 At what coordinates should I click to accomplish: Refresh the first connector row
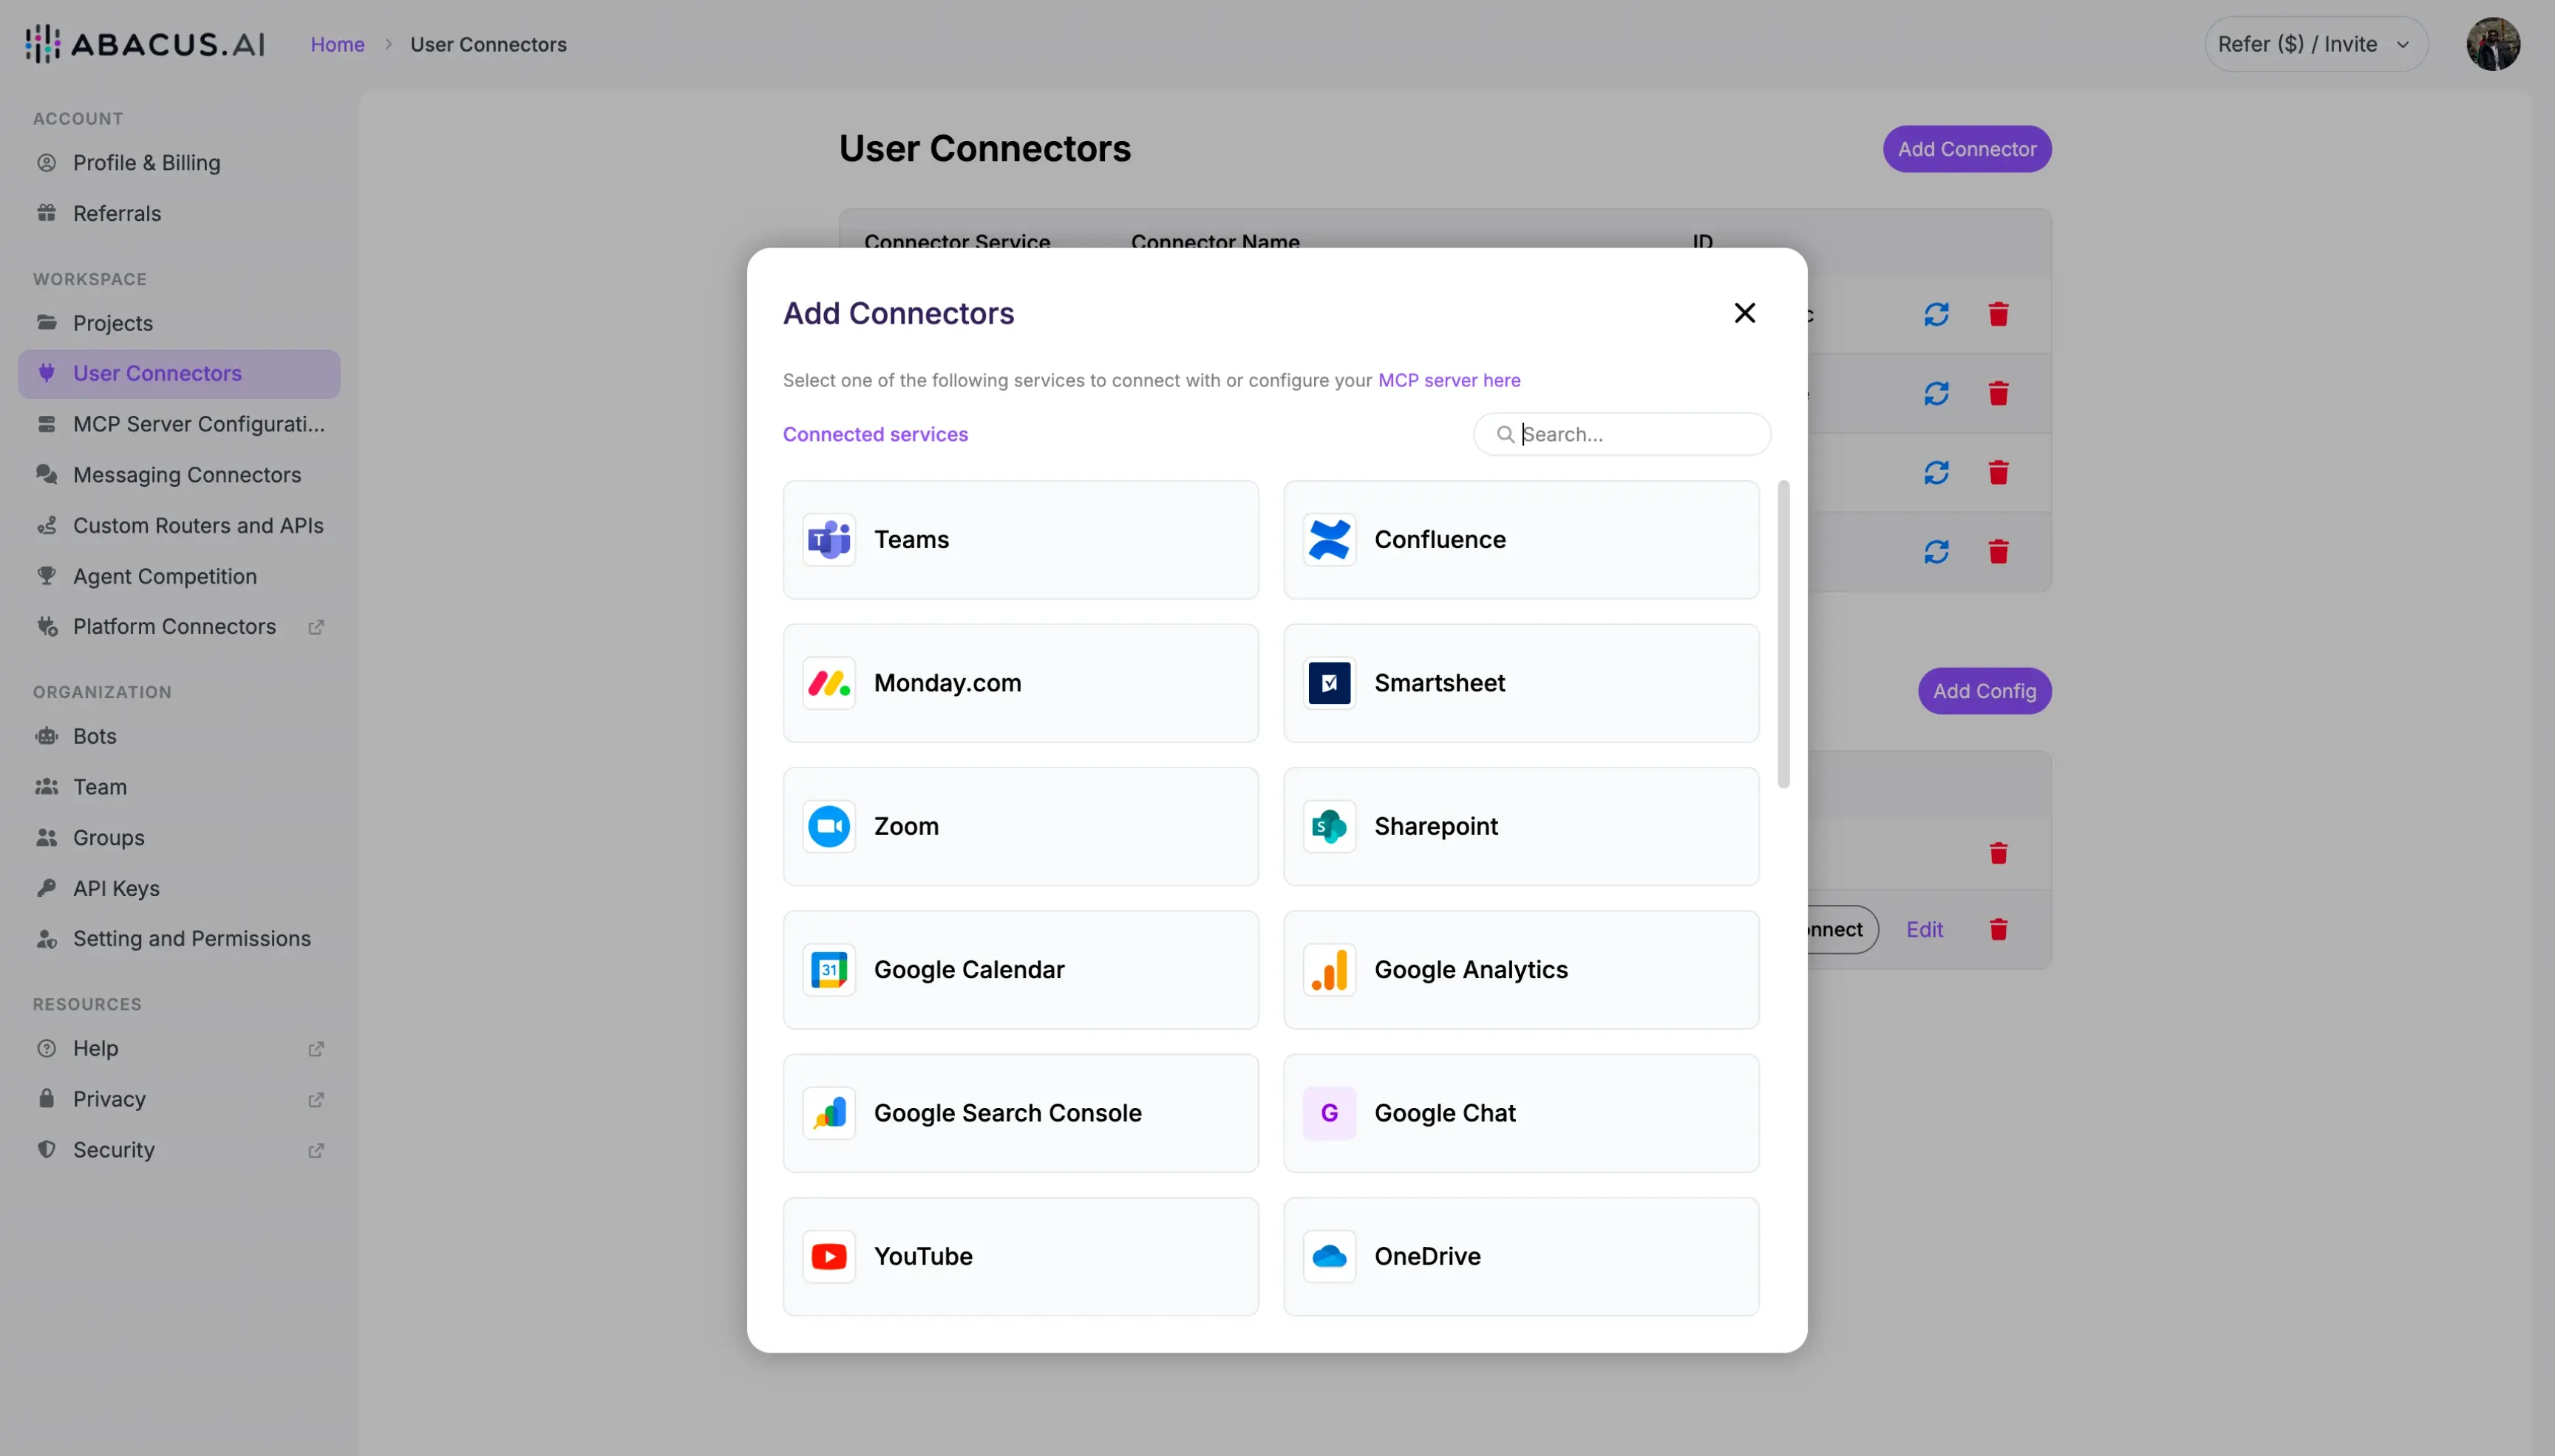click(1936, 314)
